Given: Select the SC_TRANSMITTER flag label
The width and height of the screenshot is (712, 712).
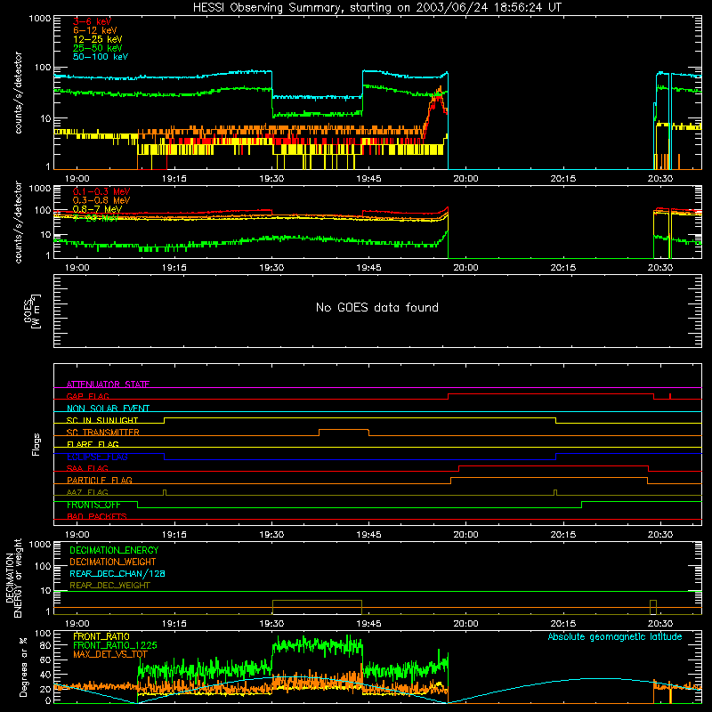Looking at the screenshot, I should click(103, 433).
